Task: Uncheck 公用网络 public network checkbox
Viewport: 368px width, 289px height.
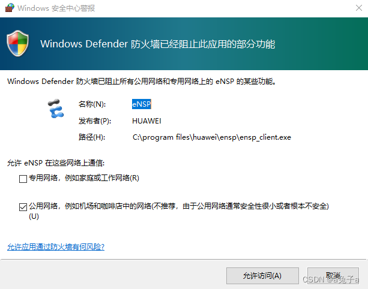Action: click(x=23, y=207)
